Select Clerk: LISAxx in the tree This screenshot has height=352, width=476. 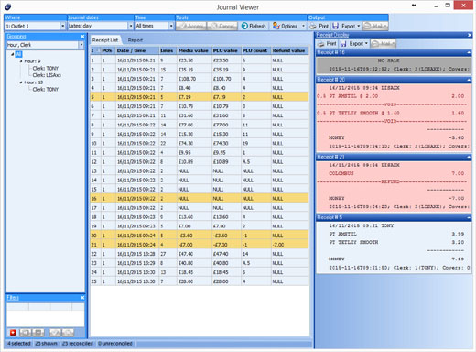(x=47, y=75)
